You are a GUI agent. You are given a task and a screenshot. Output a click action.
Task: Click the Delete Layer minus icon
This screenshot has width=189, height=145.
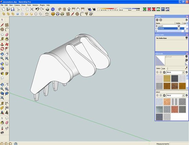click(161, 20)
